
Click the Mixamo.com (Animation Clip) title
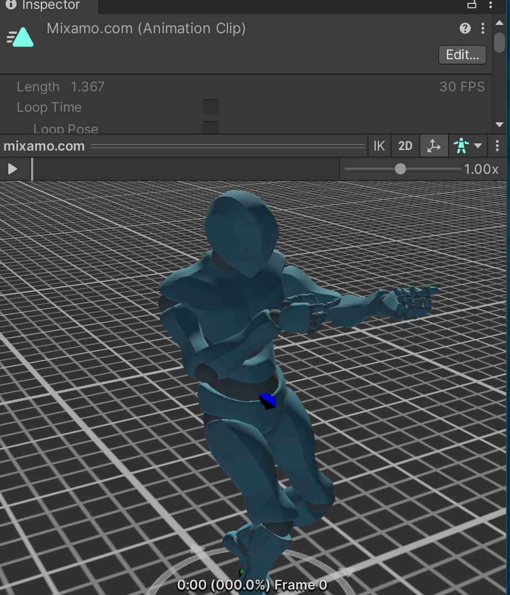146,29
